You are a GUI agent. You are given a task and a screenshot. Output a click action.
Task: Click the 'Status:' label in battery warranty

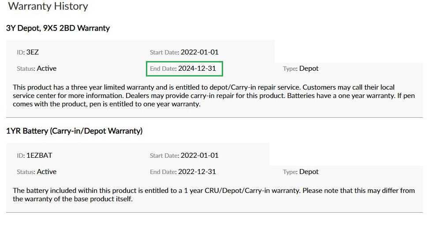pyautogui.click(x=26, y=172)
